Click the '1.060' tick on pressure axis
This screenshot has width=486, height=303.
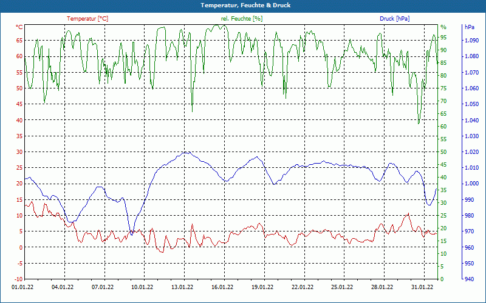(472, 88)
